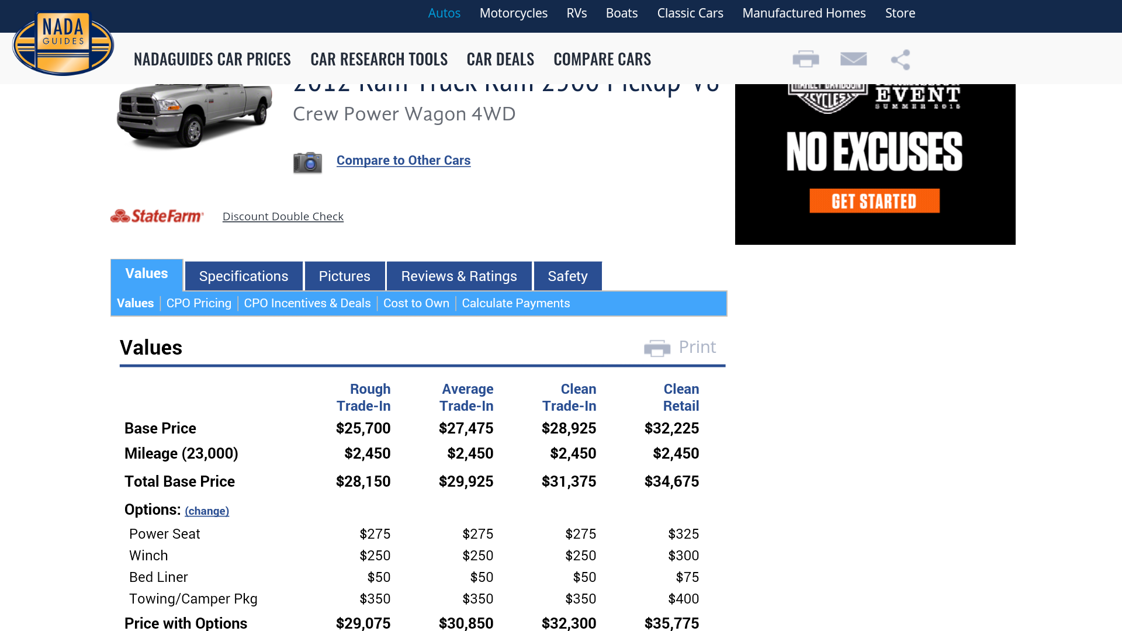
Task: Navigate to Motorcycles in top bar
Action: click(x=513, y=13)
